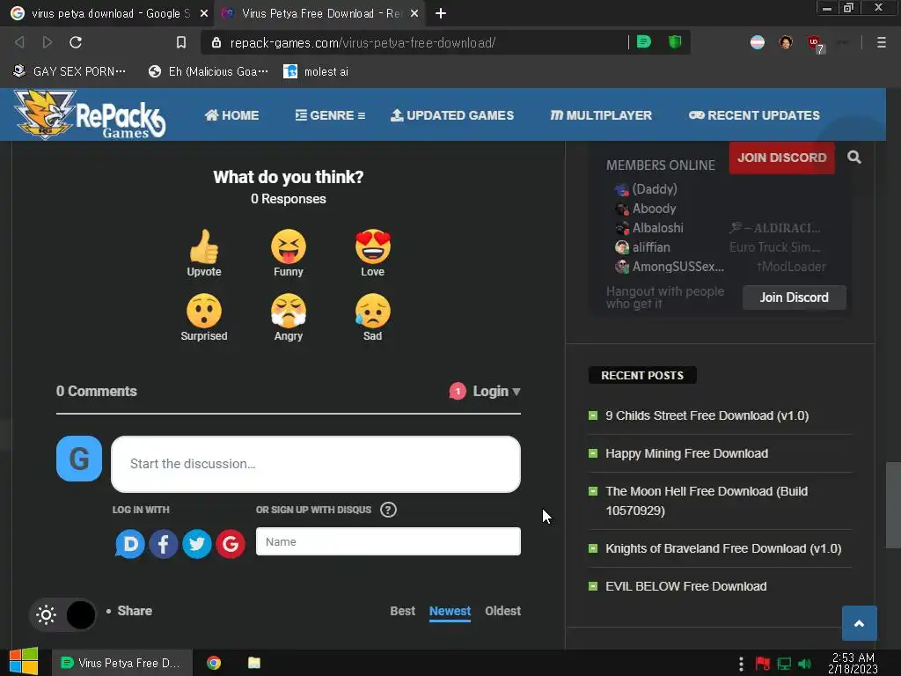This screenshot has width=901, height=676.
Task: Open the green shield protection icon
Action: [675, 42]
